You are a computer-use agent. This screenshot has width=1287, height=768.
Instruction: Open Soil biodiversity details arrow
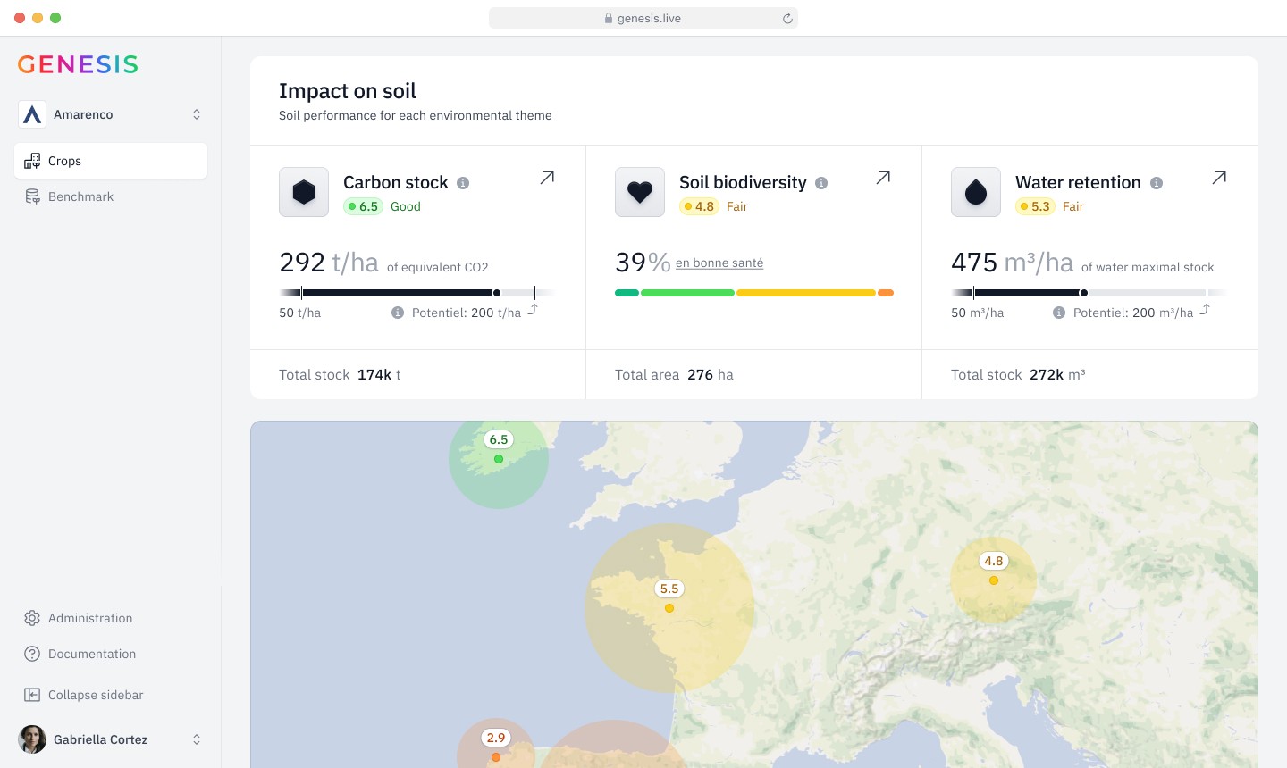[883, 178]
